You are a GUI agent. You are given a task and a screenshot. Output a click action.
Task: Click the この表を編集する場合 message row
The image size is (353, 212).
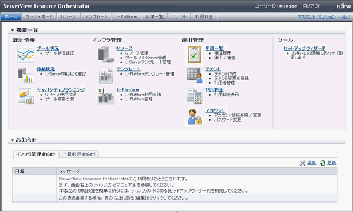(x=175, y=198)
